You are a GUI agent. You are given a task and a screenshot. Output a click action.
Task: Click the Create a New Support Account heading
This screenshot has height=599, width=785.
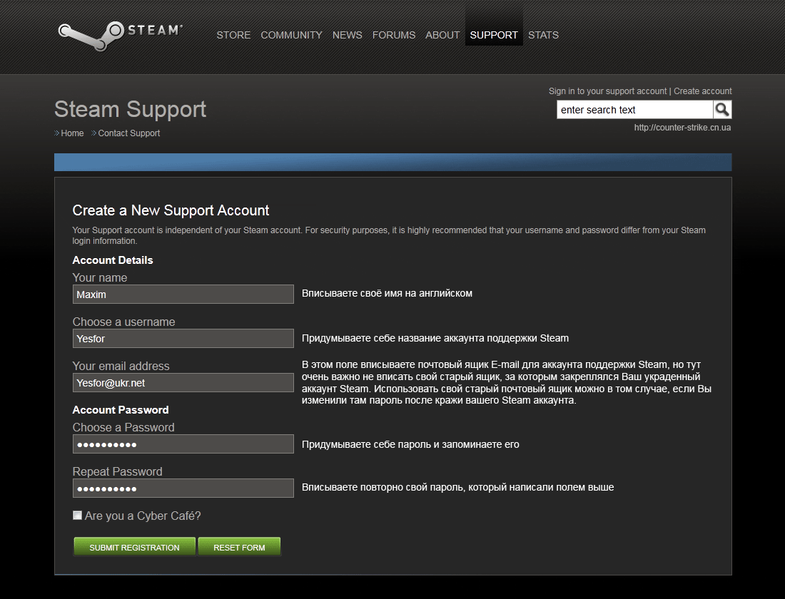(171, 210)
